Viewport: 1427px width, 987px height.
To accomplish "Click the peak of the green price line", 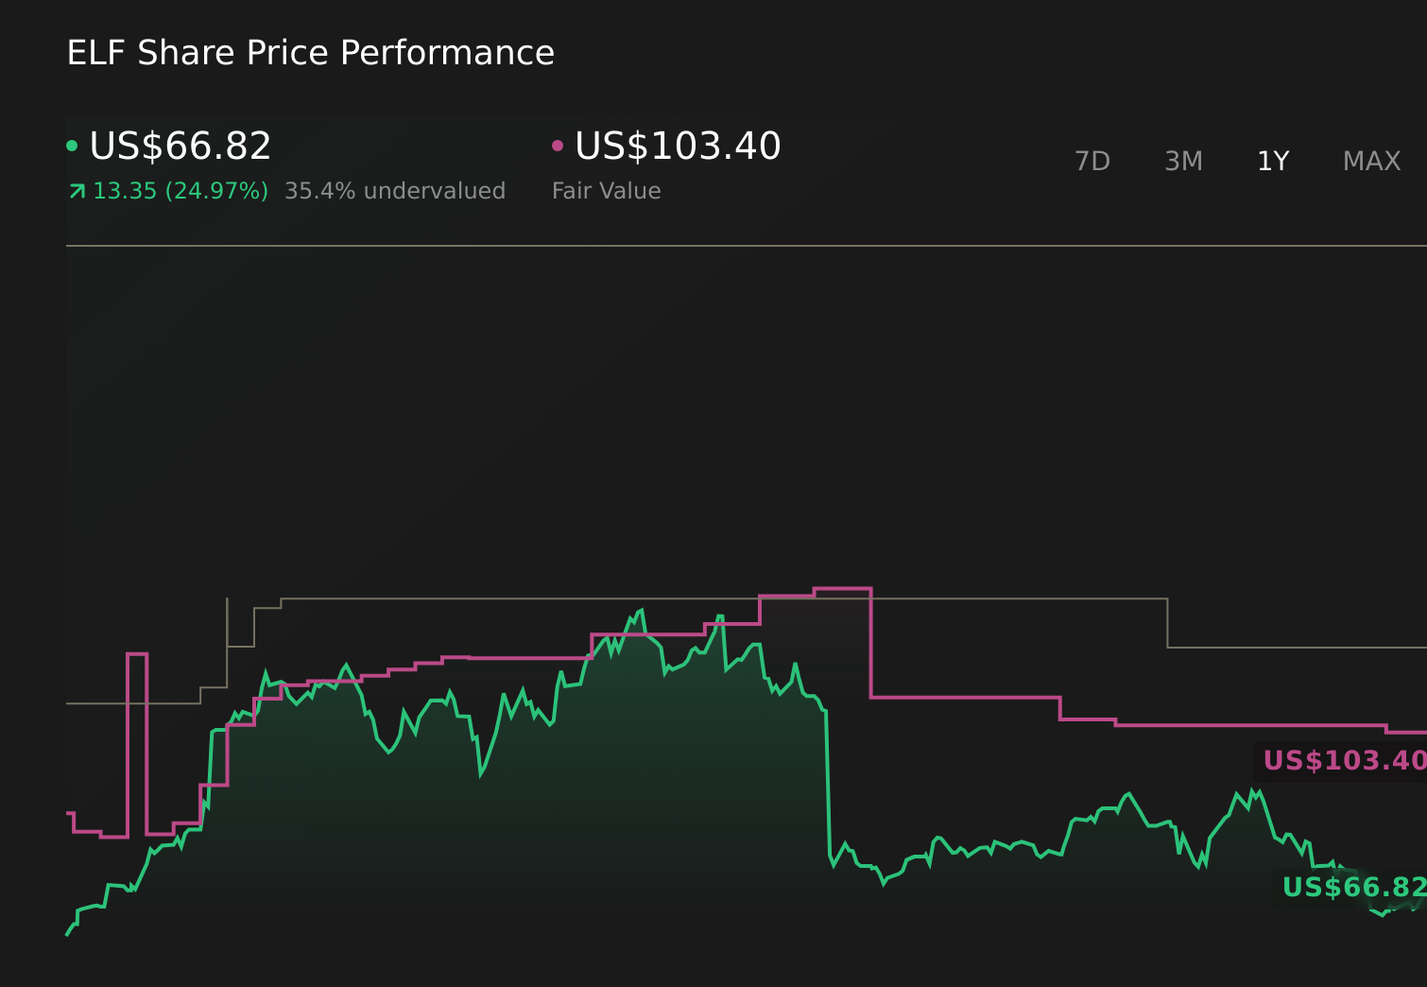I will (642, 610).
